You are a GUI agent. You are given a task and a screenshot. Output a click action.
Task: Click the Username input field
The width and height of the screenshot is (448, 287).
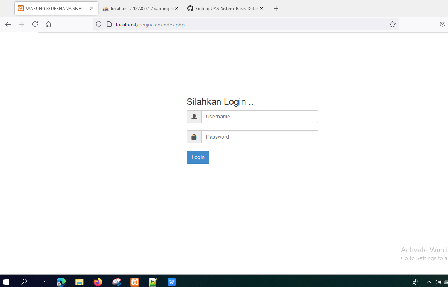[x=260, y=116]
